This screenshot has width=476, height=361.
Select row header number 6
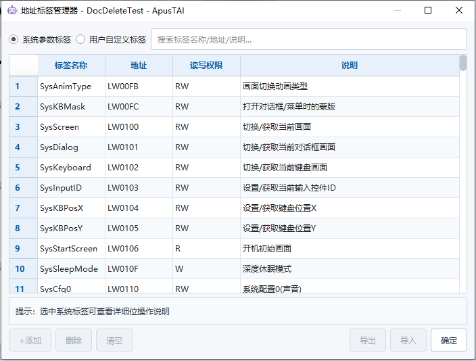pyautogui.click(x=24, y=188)
